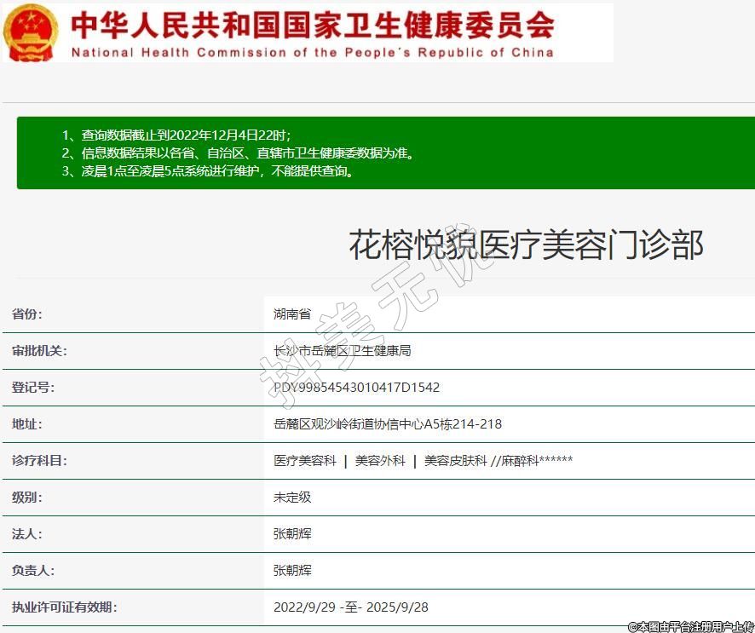Viewport: 755px width, 633px height.
Task: Select the first notice about the 2022年12月4日 data cutoff
Action: pyautogui.click(x=176, y=135)
